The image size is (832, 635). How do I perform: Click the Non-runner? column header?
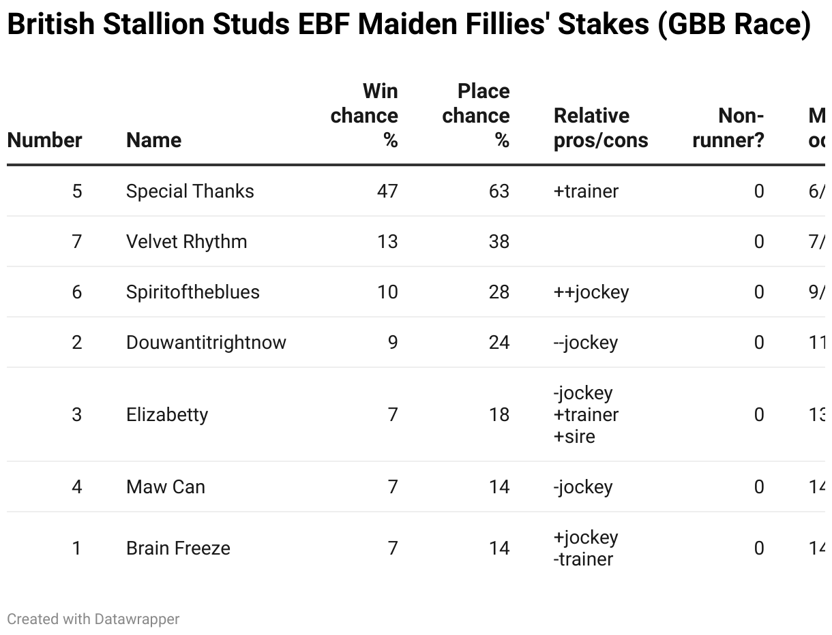point(728,128)
